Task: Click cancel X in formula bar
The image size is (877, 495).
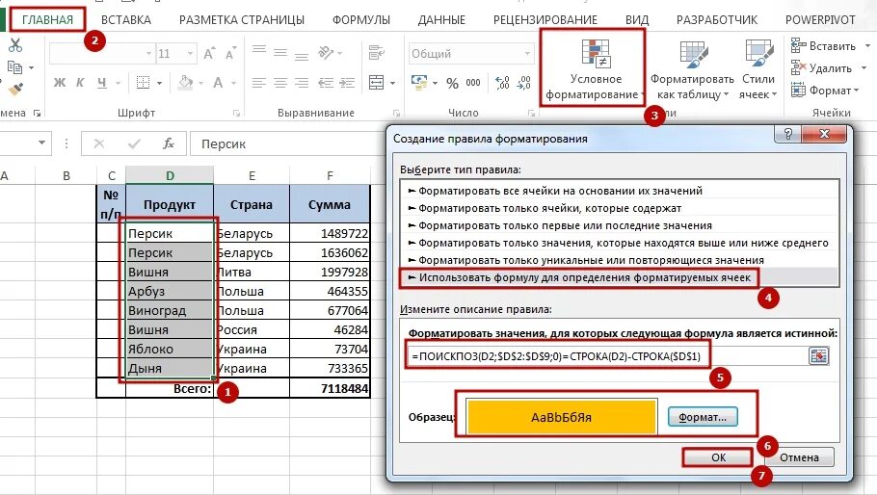Action: (x=99, y=143)
